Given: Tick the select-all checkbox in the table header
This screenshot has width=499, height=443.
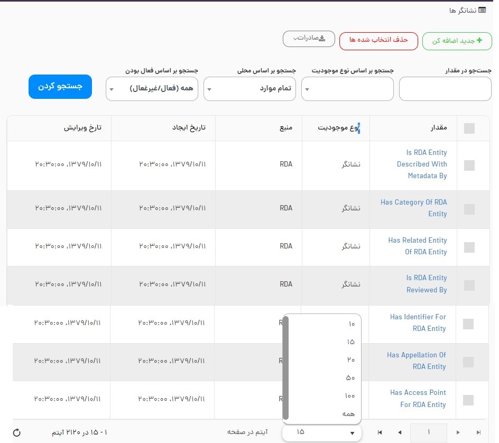Looking at the screenshot, I should click(469, 128).
